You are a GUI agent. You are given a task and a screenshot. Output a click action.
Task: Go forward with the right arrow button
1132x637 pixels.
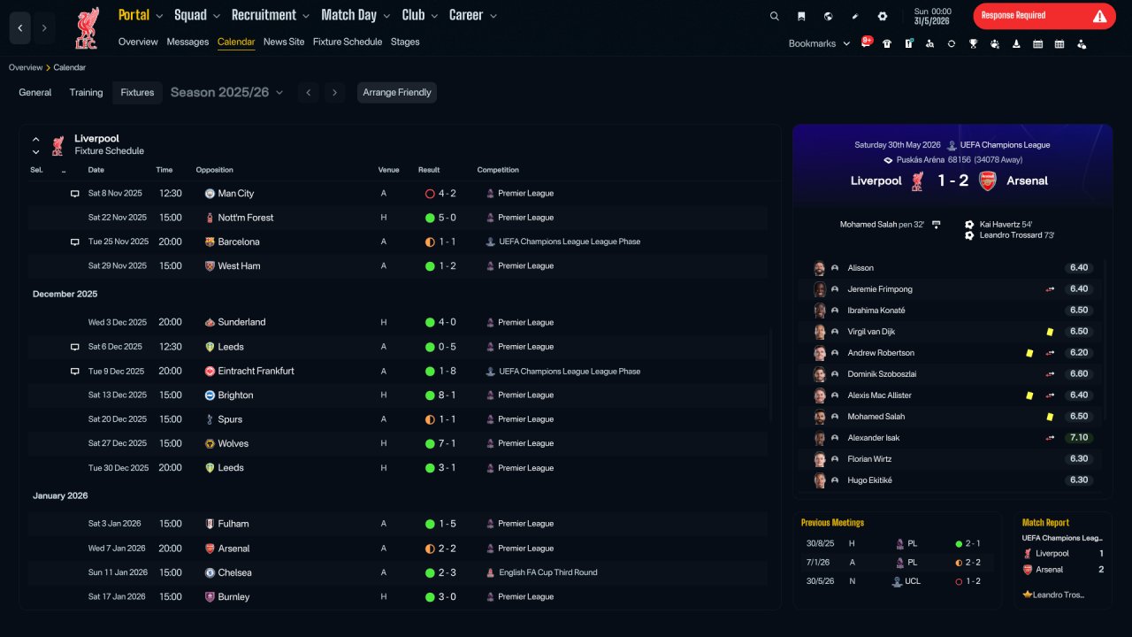pyautogui.click(x=44, y=28)
